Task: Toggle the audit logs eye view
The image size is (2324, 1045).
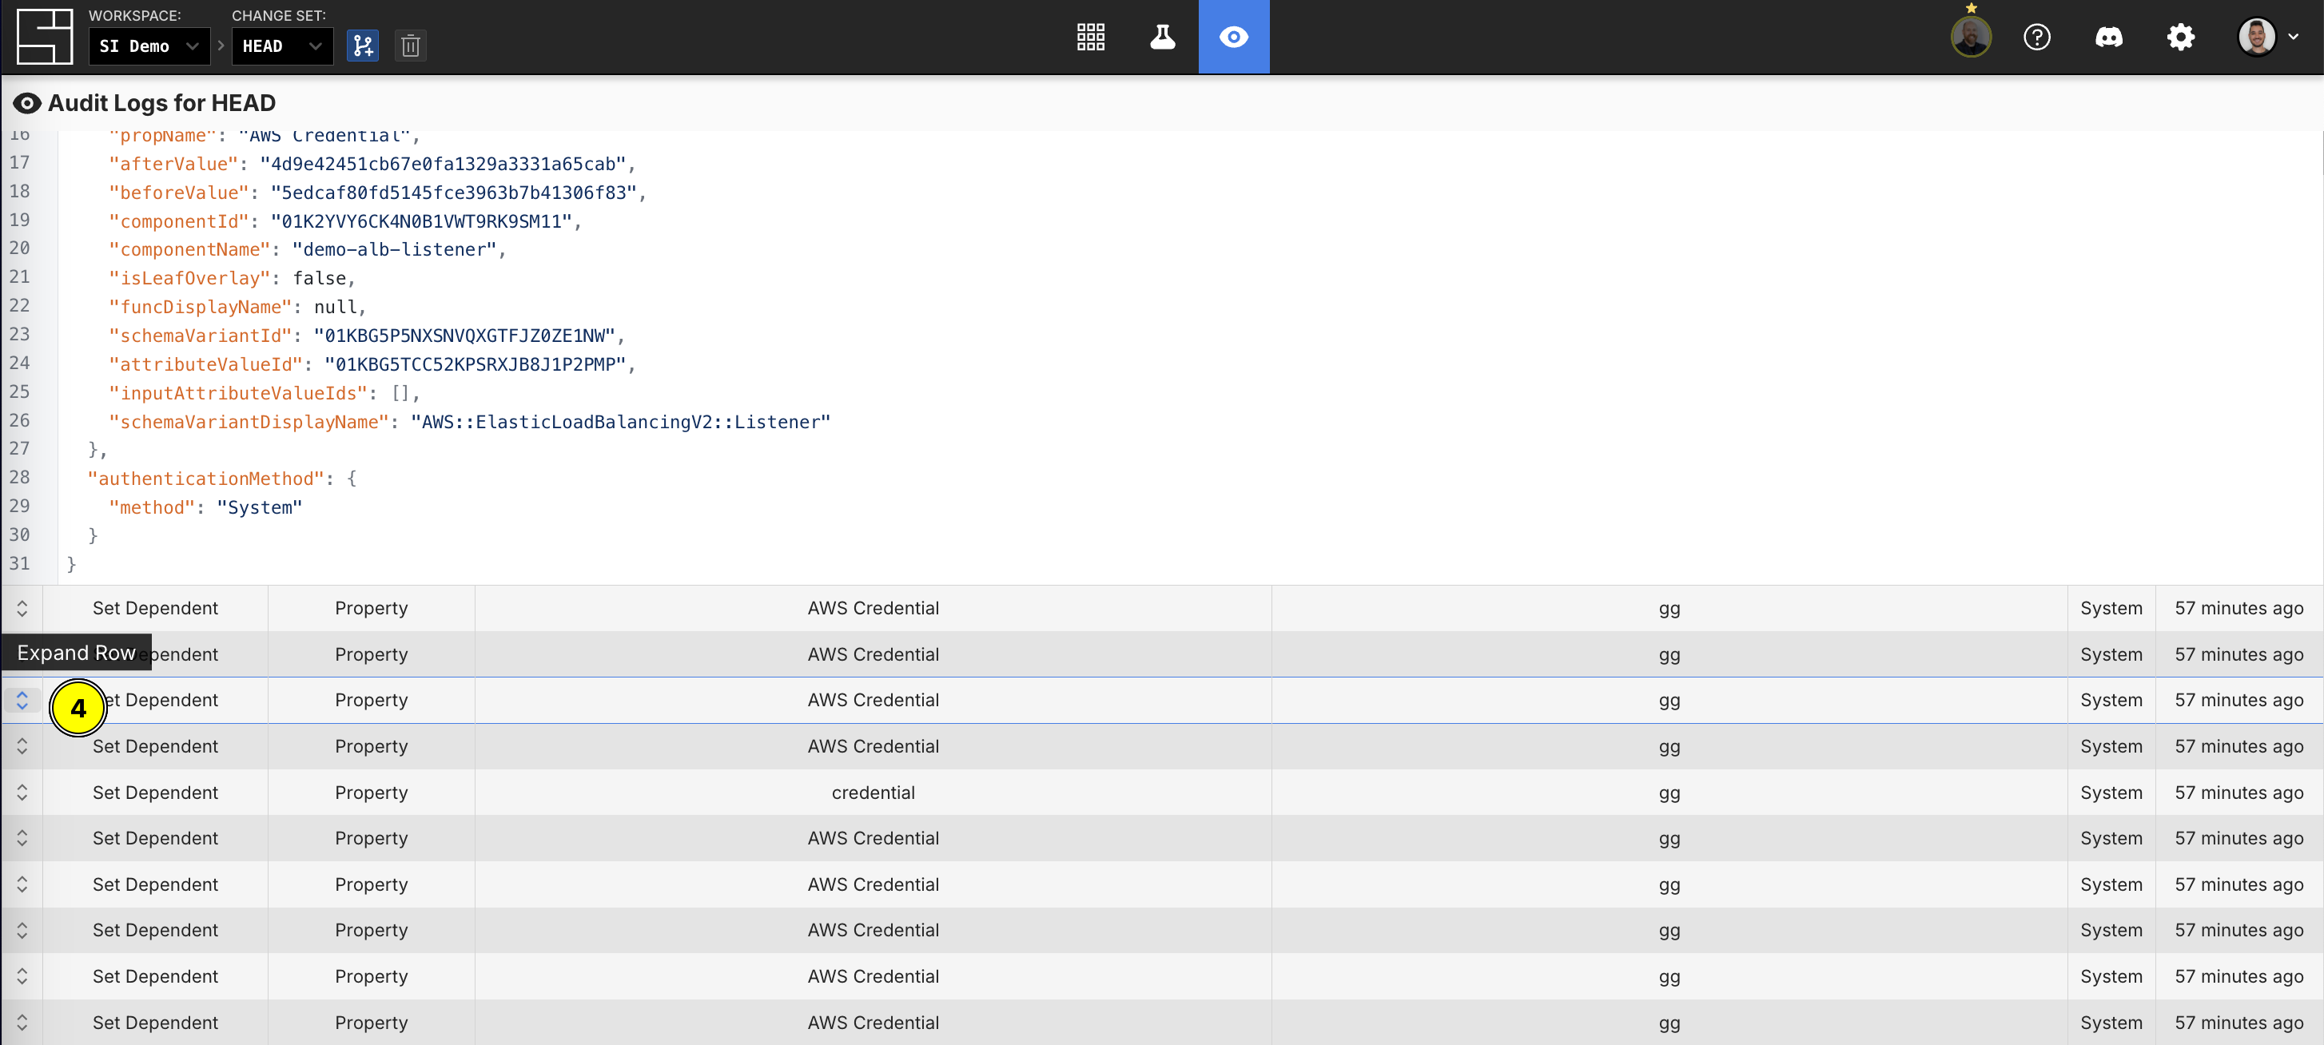Action: [x=1233, y=37]
